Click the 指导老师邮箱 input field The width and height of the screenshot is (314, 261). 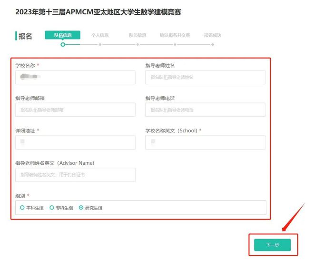point(75,110)
